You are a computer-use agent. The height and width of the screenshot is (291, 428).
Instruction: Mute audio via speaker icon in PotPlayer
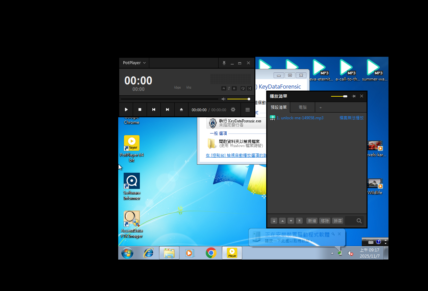tap(223, 99)
